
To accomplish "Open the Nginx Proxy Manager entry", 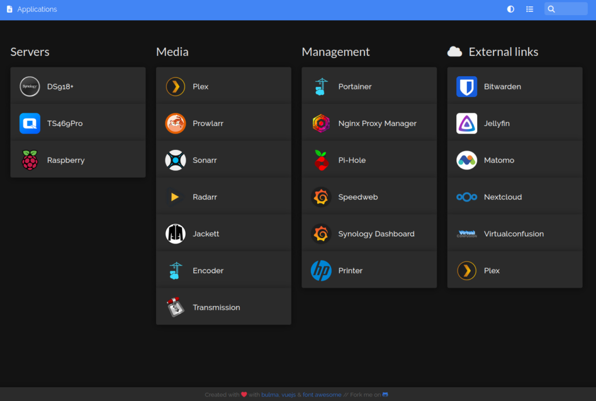I will pyautogui.click(x=369, y=123).
